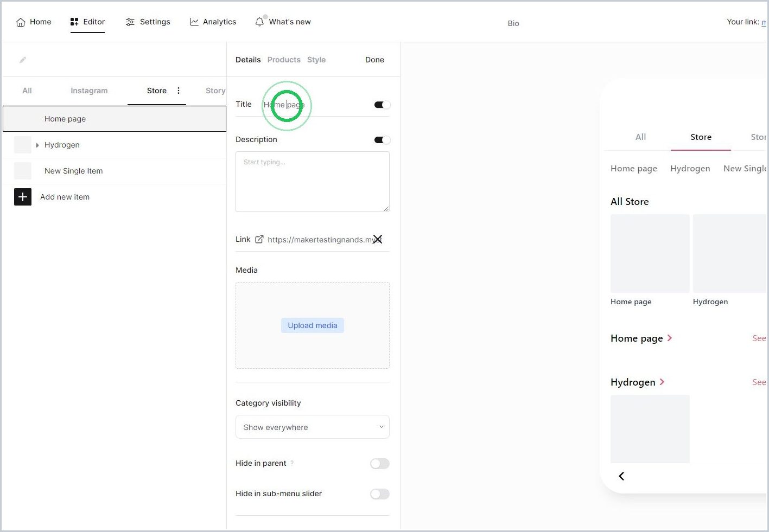
Task: Click the Home house icon
Action: point(21,22)
